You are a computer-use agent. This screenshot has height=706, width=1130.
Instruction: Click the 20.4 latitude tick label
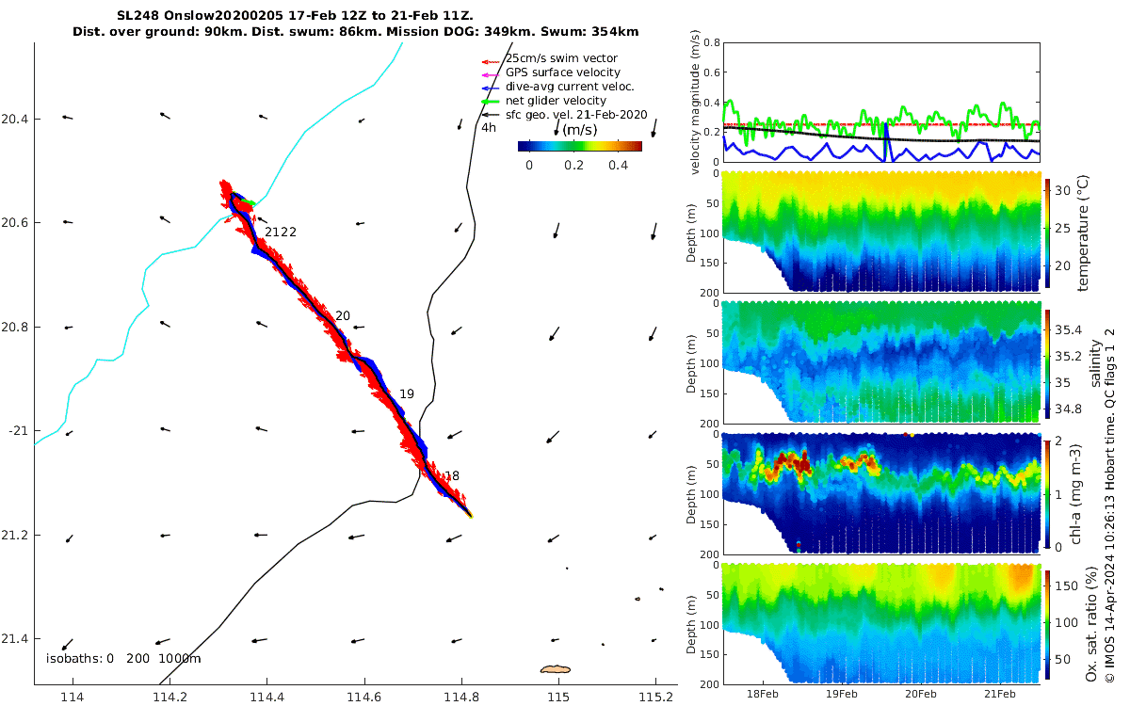[15, 119]
